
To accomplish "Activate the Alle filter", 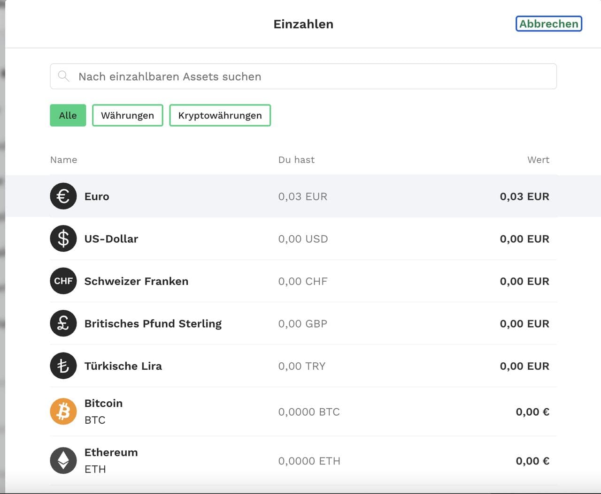I will 68,115.
